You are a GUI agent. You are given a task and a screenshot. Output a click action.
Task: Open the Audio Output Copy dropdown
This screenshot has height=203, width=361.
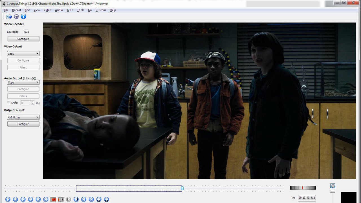point(23,82)
